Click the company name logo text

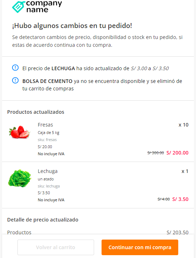[44, 6]
